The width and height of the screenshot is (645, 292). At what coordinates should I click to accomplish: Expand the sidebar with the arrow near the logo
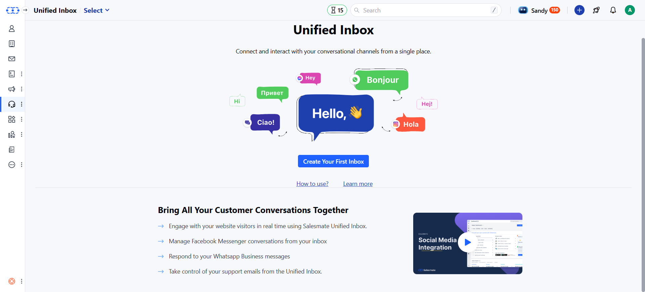click(25, 10)
